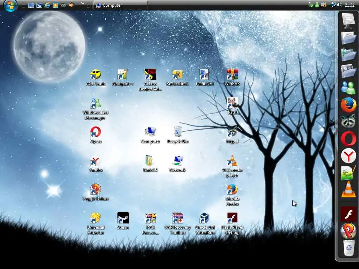Screen dimensions: 359x269
Task: Launch Internet Explorer from Quick Launch
Action: click(47, 5)
